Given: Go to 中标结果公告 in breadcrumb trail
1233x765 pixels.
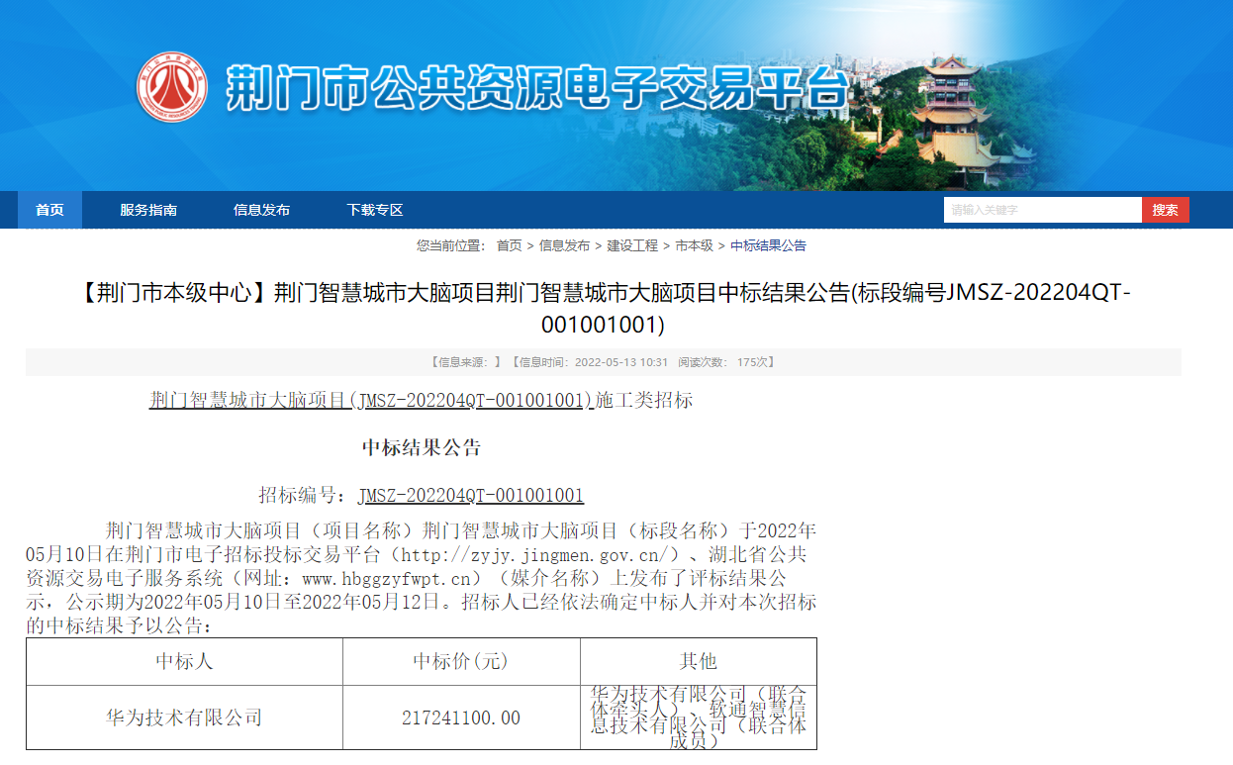Looking at the screenshot, I should [768, 245].
